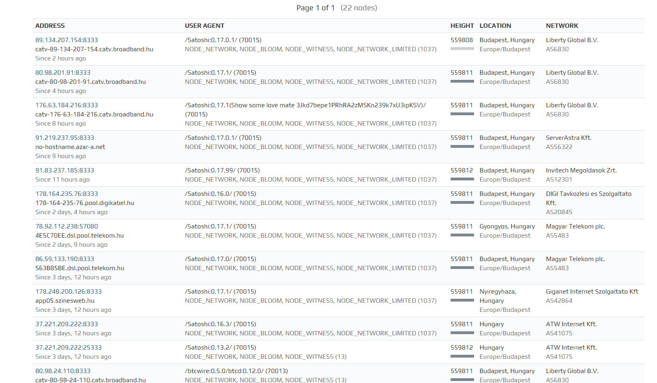This screenshot has height=383, width=657.
Task: Click the HEIGHT column header
Action: coord(462,26)
